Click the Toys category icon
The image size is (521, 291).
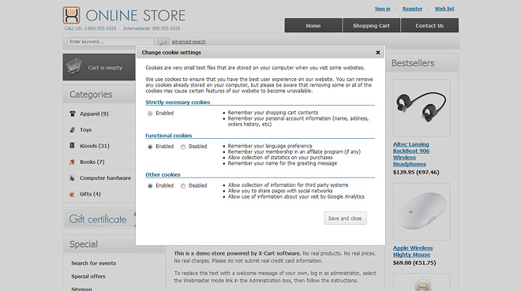click(73, 130)
